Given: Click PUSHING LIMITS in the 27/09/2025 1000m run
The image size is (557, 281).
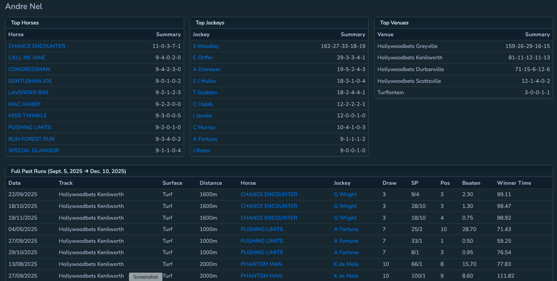Looking at the screenshot, I should click(262, 241).
